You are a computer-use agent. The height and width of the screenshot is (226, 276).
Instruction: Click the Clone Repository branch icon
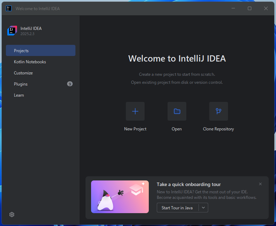point(218,111)
